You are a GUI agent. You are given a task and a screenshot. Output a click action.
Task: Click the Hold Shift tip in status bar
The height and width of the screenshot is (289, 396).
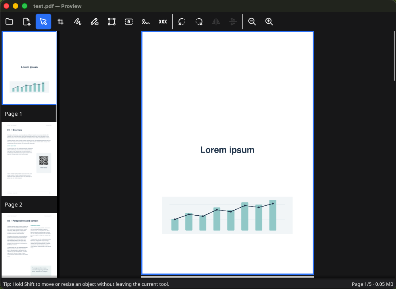86,284
